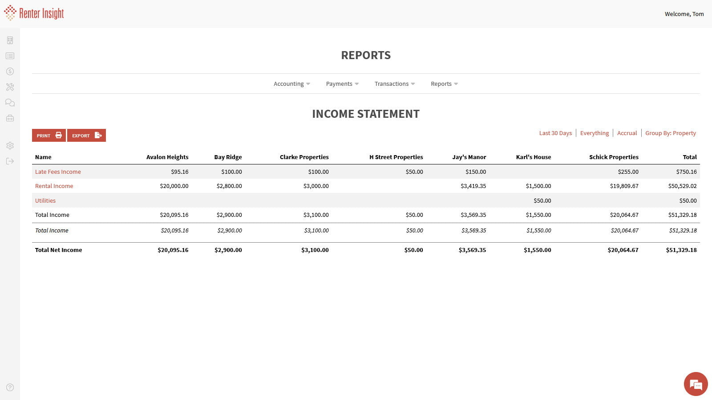
Task: Click the Print button
Action: coord(49,136)
